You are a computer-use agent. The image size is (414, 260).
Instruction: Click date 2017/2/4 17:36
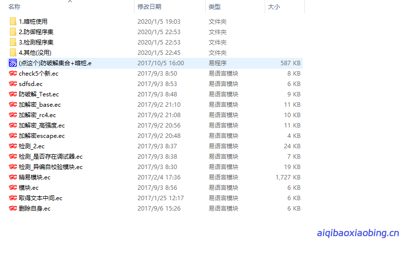click(x=159, y=177)
